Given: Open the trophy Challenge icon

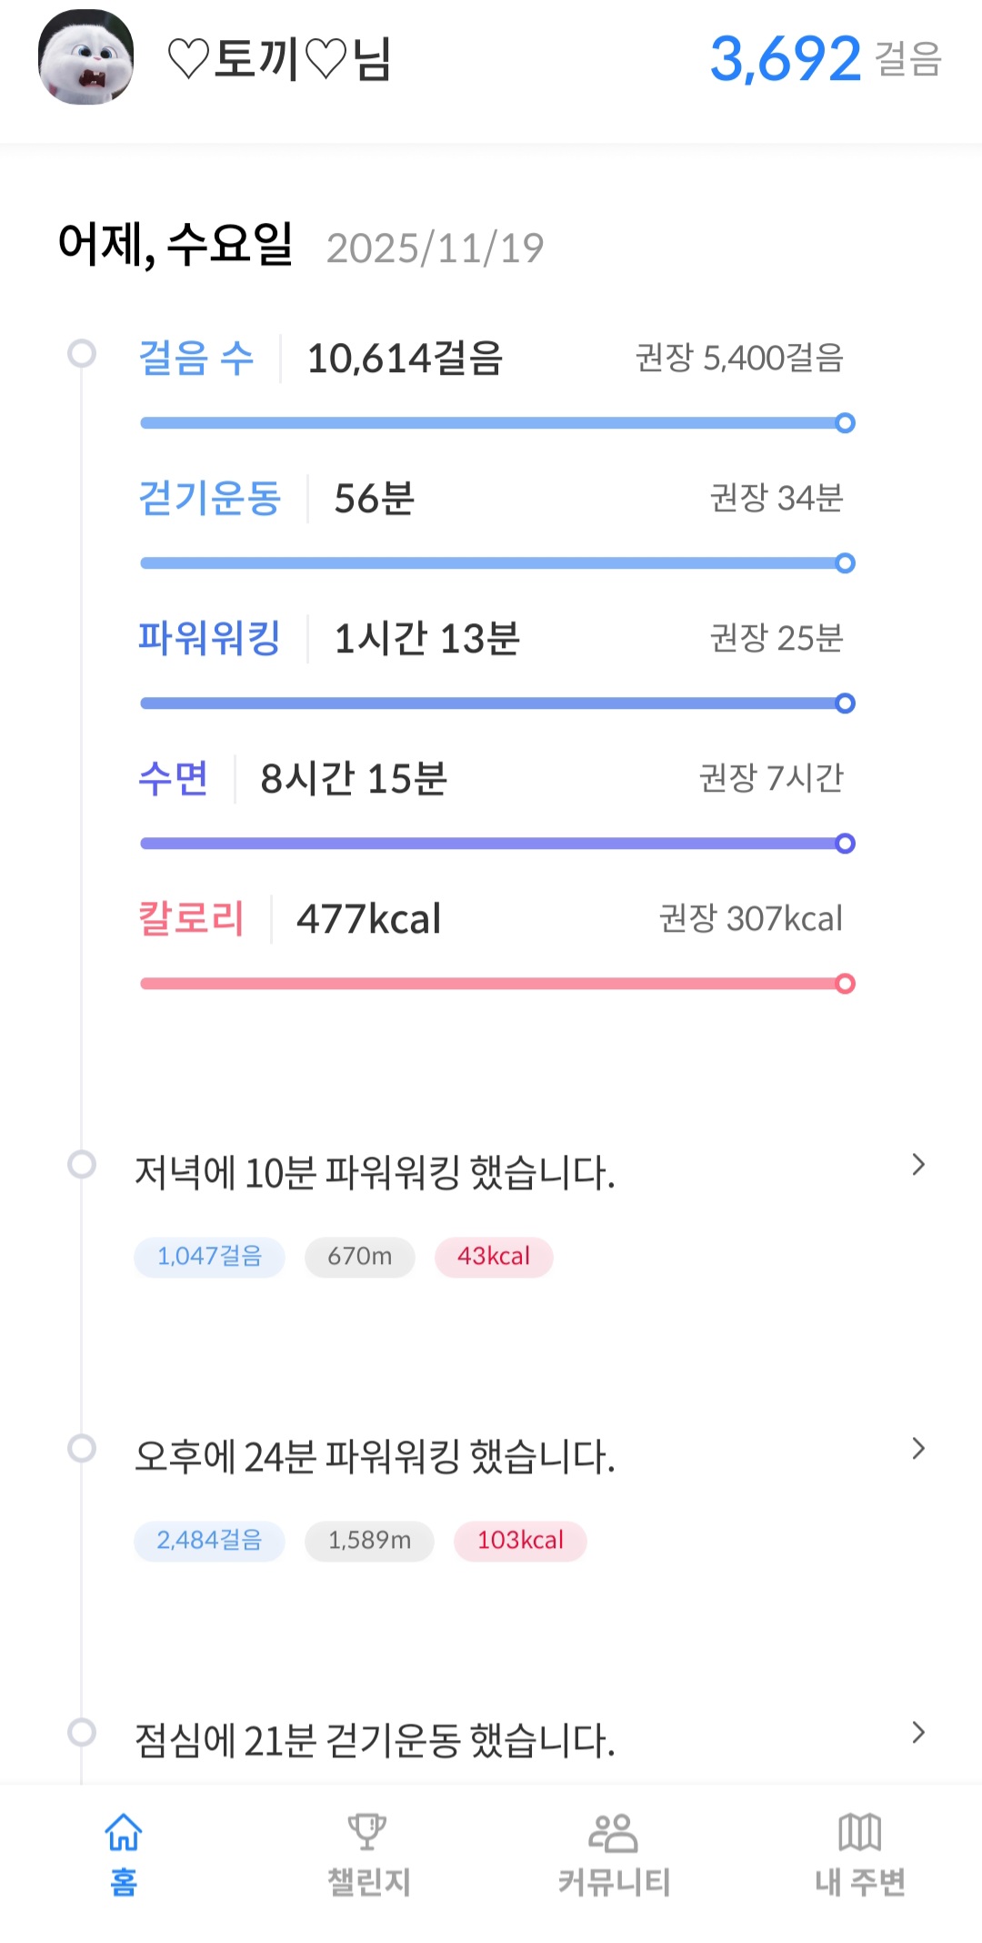Looking at the screenshot, I should [367, 1831].
